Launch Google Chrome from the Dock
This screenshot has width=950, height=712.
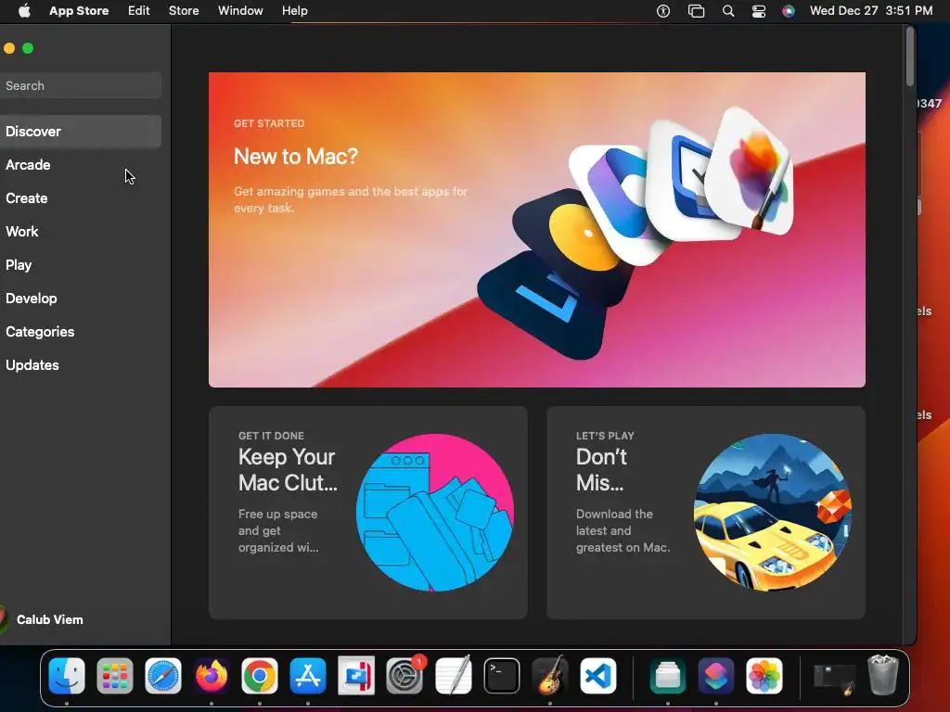pos(260,676)
